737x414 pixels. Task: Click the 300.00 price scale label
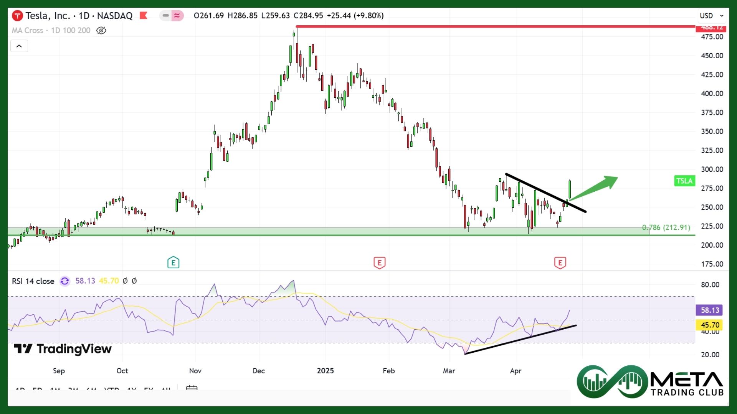click(x=712, y=169)
